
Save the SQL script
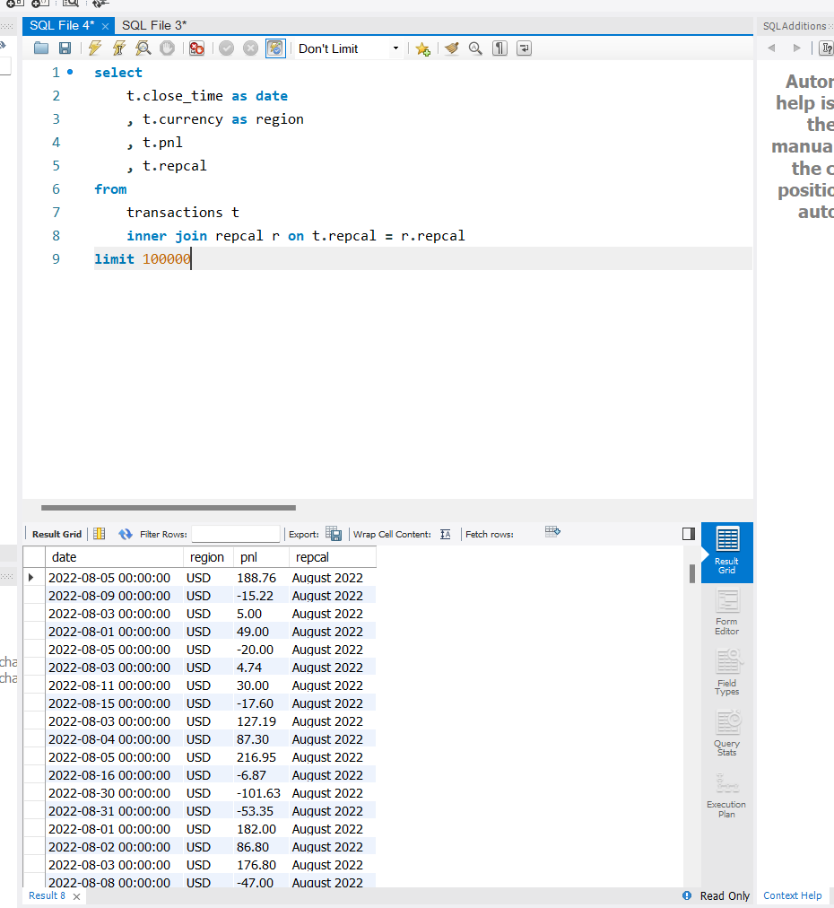pos(65,48)
